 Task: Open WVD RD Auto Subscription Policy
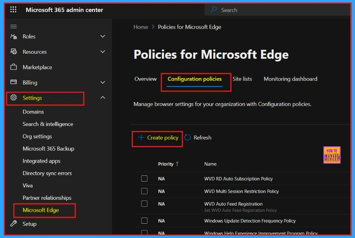[x=238, y=178]
